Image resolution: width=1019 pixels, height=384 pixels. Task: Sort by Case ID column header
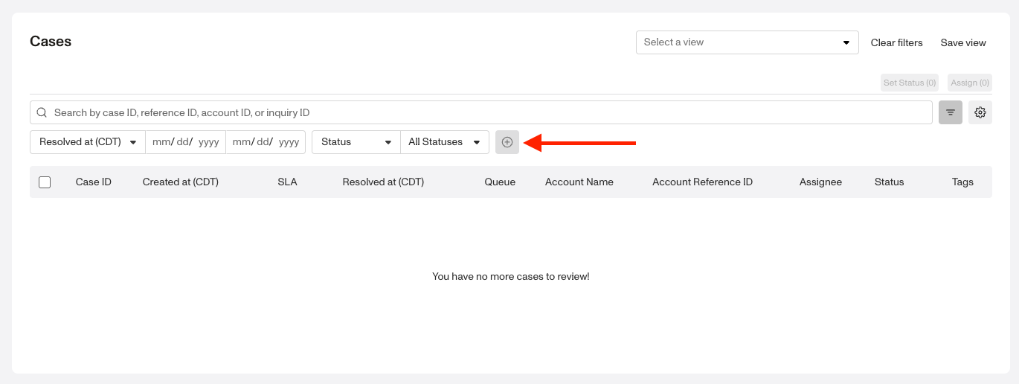tap(94, 182)
